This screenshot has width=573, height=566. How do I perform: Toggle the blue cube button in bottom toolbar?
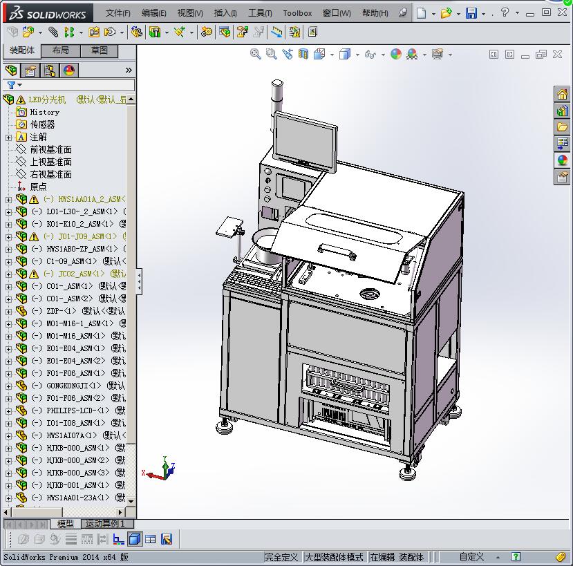click(x=135, y=539)
